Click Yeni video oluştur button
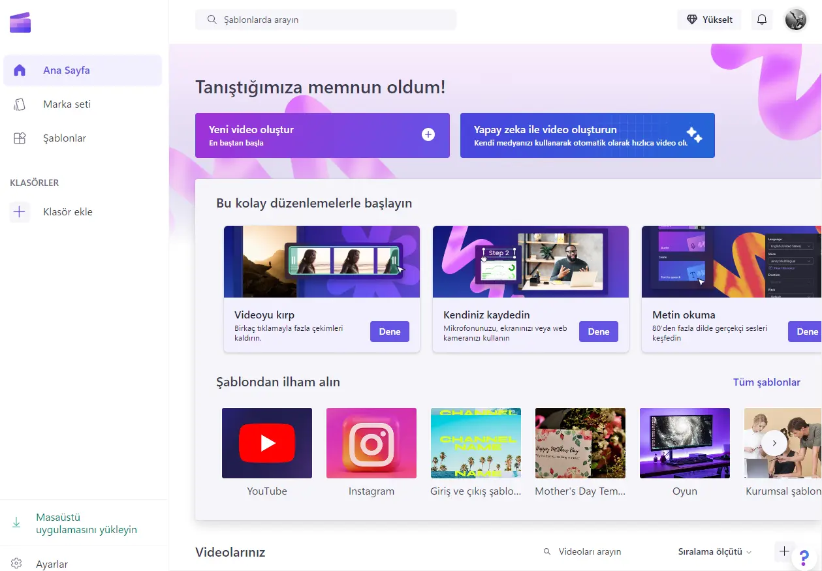 pyautogui.click(x=323, y=135)
